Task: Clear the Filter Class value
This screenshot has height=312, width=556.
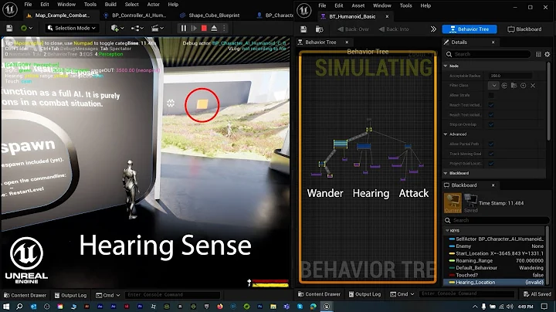Action: [x=533, y=86]
